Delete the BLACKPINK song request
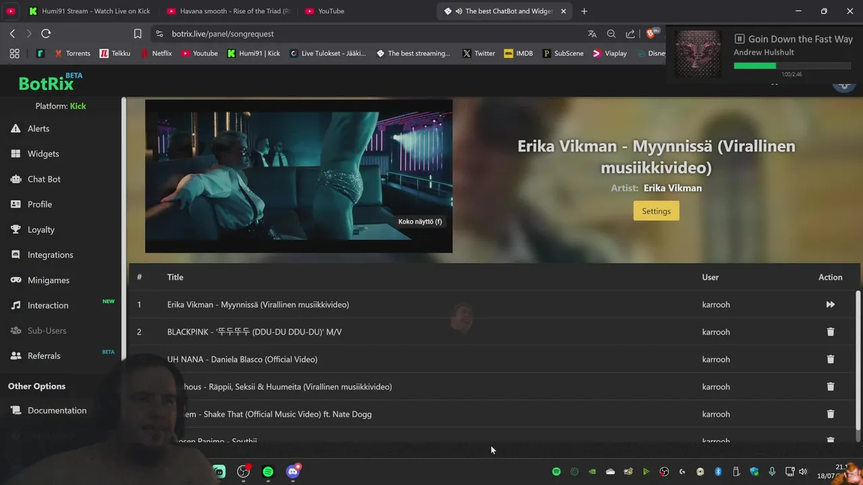Image resolution: width=863 pixels, height=485 pixels. pyautogui.click(x=830, y=332)
